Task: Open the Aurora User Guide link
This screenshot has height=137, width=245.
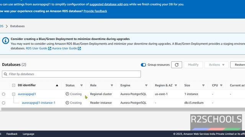Action: click(65, 48)
